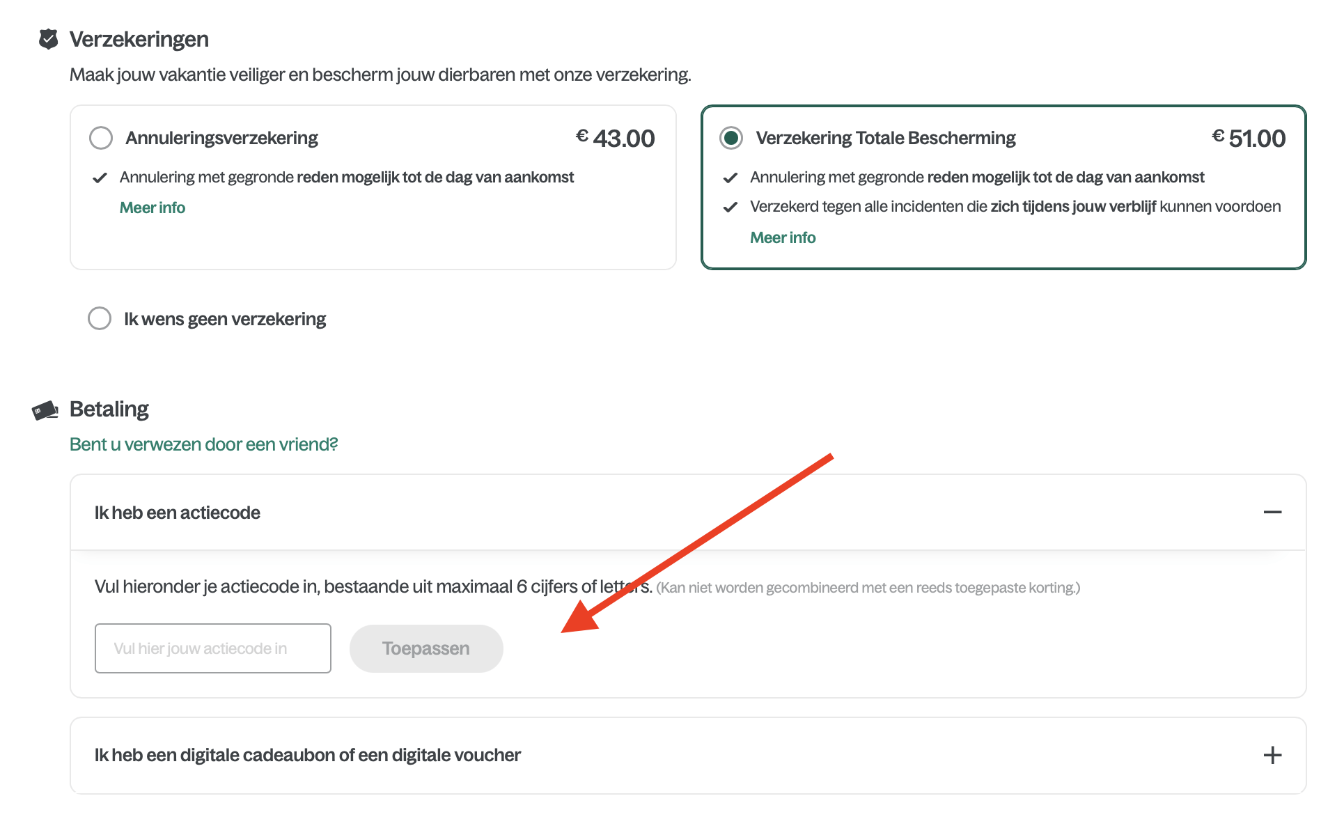Expand the digitale cadeaubon of voucher section
Image resolution: width=1344 pixels, height=819 pixels.
[307, 756]
